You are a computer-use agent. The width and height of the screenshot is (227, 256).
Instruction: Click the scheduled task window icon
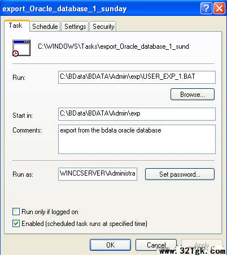pos(21,48)
